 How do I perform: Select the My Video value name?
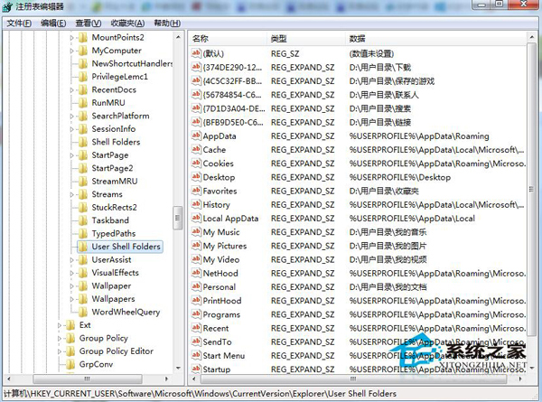tap(221, 259)
